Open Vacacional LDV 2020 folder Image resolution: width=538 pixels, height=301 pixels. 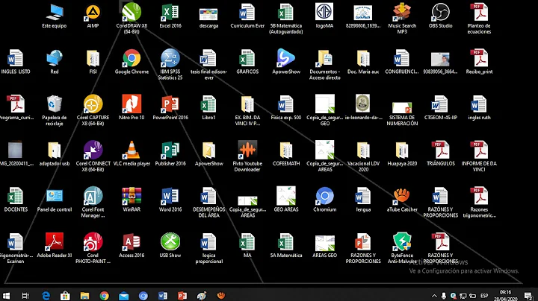pos(363,156)
